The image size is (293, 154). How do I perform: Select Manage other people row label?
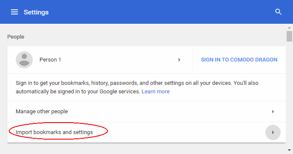coord(42,111)
